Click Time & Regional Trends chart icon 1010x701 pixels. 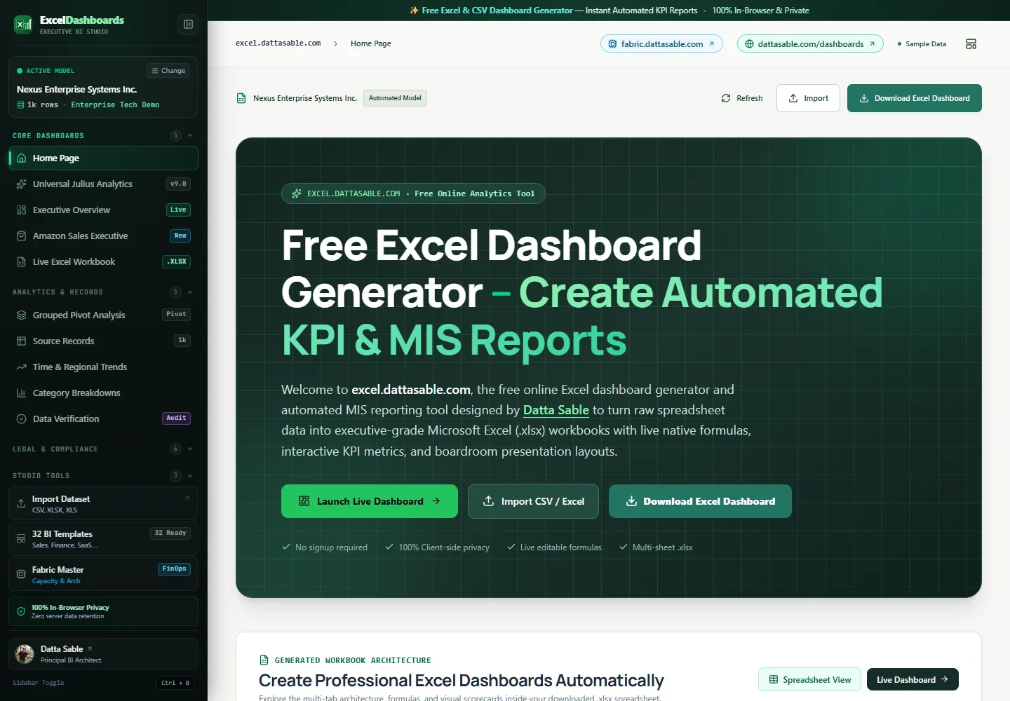pyautogui.click(x=21, y=367)
